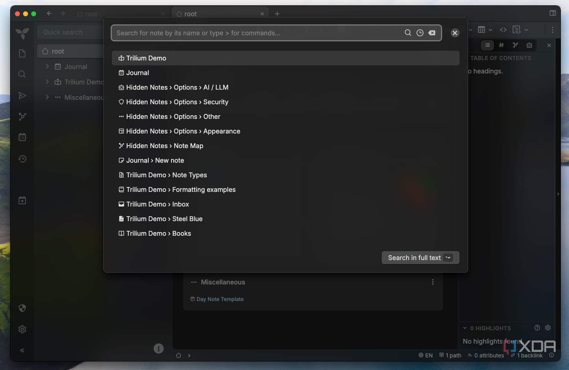Select root in note tree
The width and height of the screenshot is (569, 370).
(71, 51)
